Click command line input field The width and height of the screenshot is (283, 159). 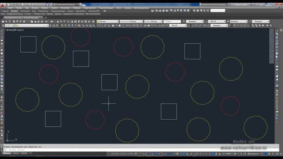point(141,150)
